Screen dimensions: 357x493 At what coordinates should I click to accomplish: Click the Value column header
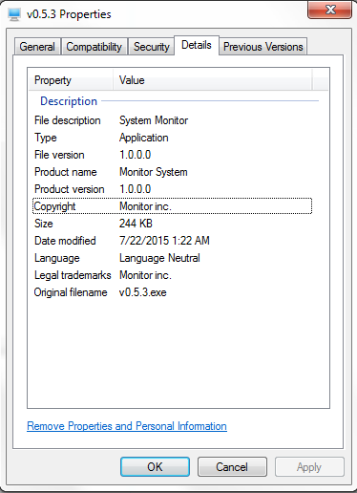(212, 80)
